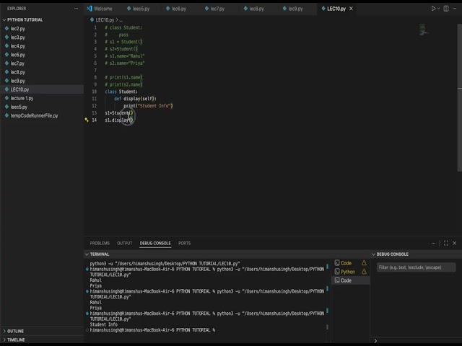
Task: Open lec3.py in Explorer
Action: [17, 37]
